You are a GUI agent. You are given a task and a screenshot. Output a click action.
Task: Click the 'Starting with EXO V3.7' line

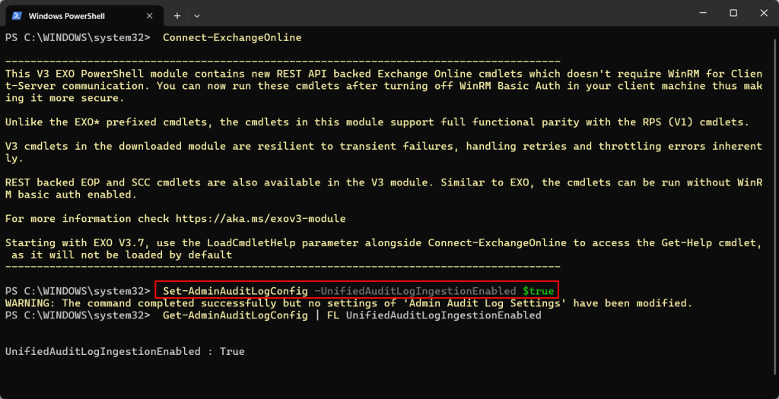coord(380,243)
